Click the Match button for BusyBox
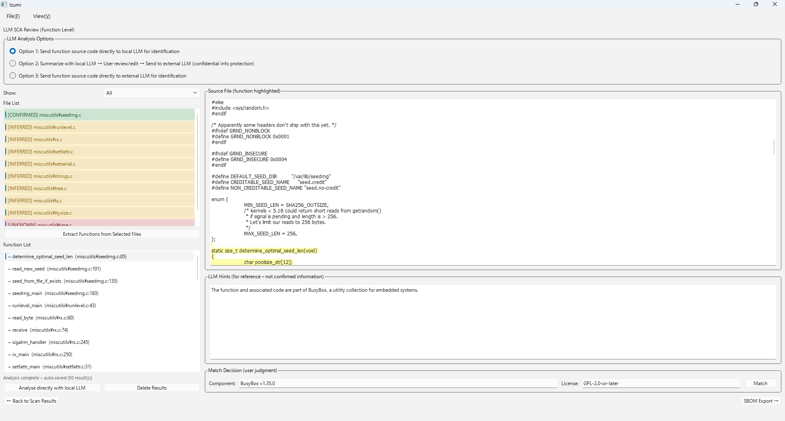The image size is (785, 421). (760, 383)
